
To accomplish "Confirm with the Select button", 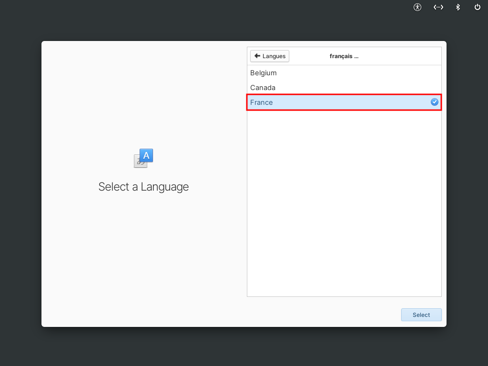I will tap(421, 315).
